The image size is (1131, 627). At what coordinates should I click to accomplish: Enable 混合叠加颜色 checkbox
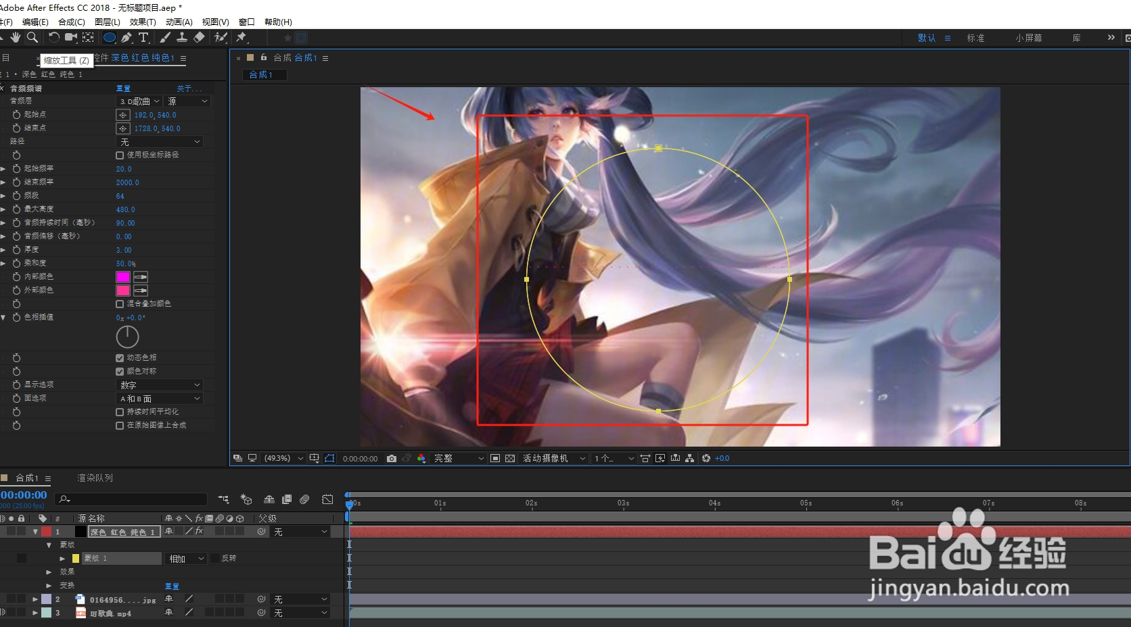coord(120,304)
